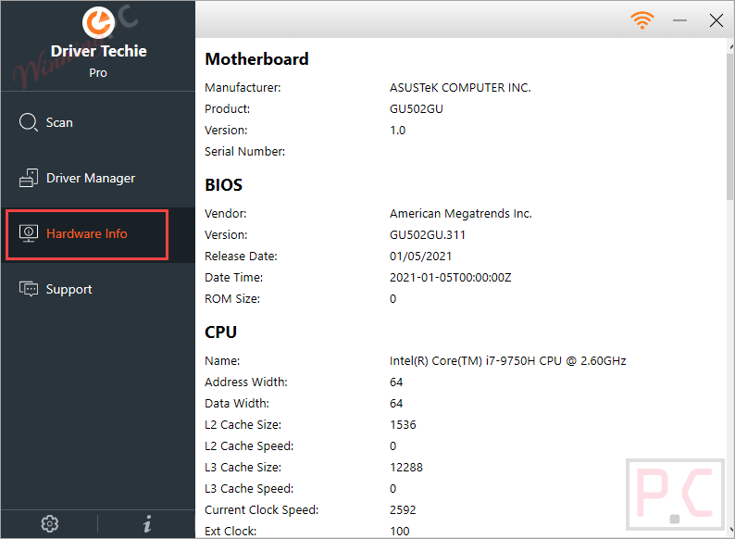735x539 pixels.
Task: Click the orange Wi-Fi status icon
Action: pyautogui.click(x=642, y=20)
